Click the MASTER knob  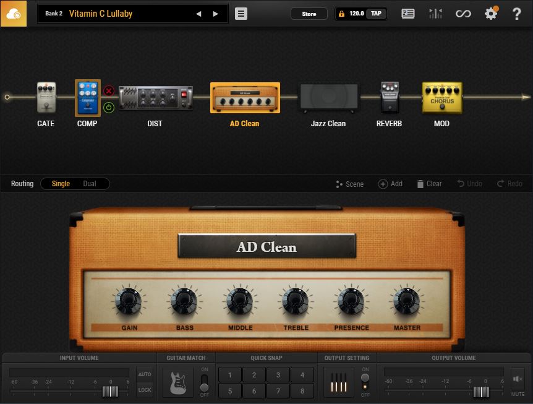tap(406, 301)
